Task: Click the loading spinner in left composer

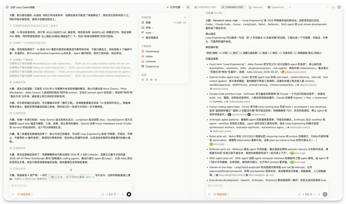Action: coord(102,194)
